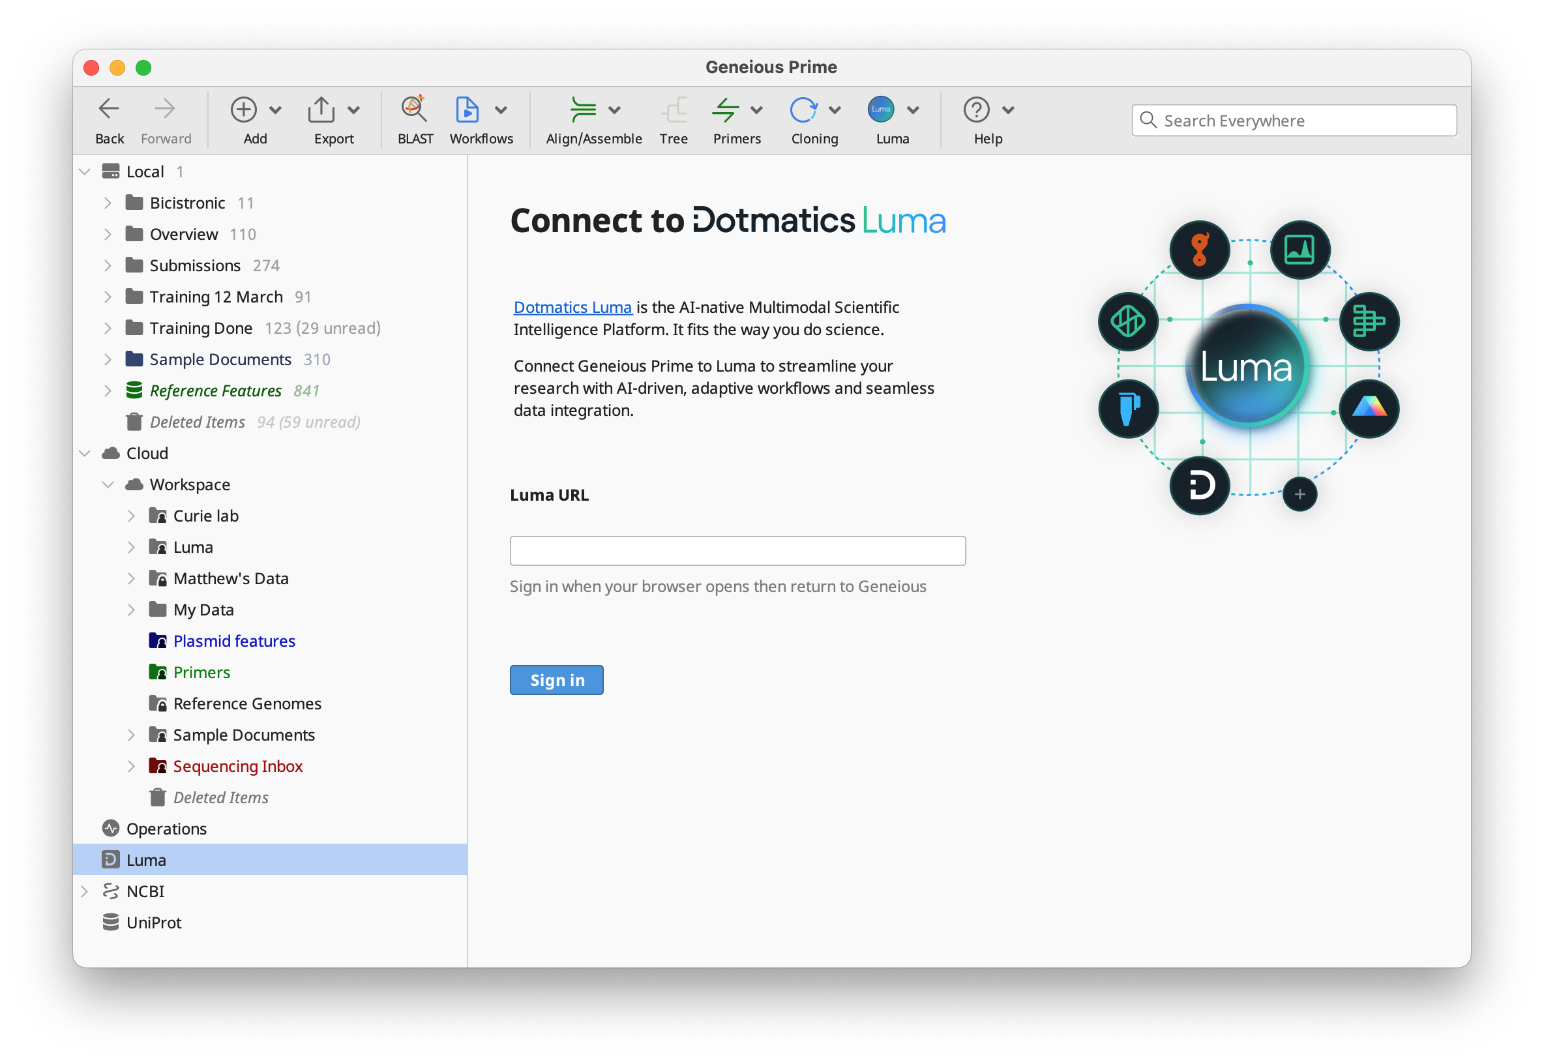Screen dimensions: 1544x1064
Task: Open the Workflows toolbar icon
Action: click(467, 110)
